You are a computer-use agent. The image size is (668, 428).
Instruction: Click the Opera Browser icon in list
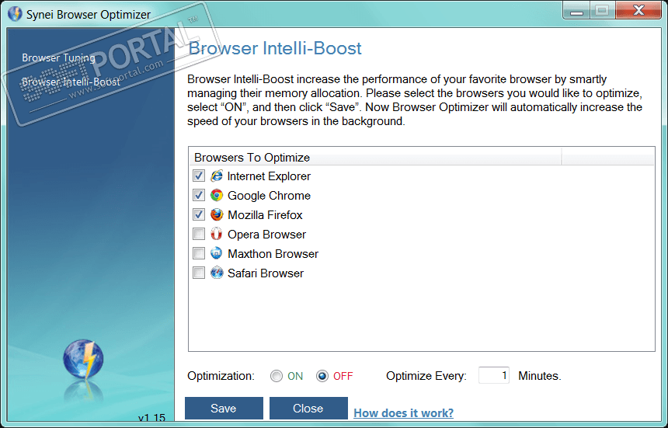(217, 235)
